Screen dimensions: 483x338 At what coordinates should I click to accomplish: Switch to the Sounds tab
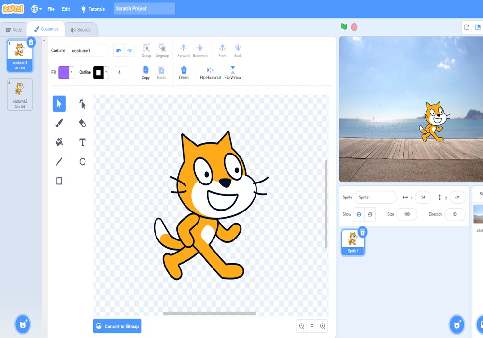pos(81,30)
